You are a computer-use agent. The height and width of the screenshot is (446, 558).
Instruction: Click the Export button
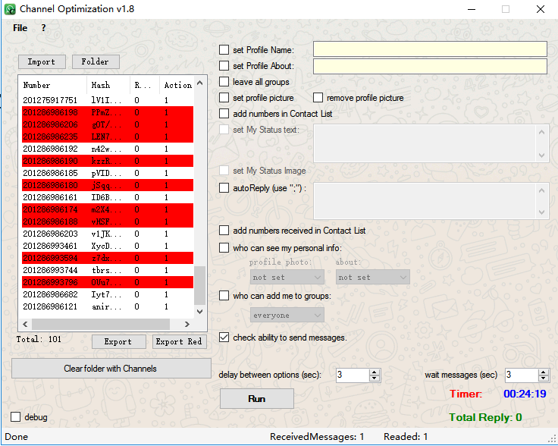coord(118,342)
